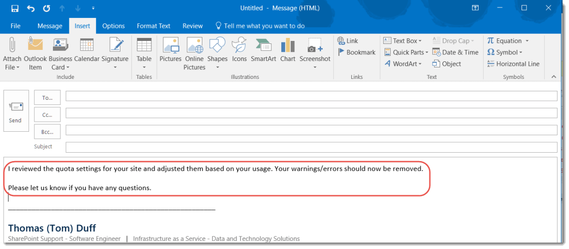Image resolution: width=569 pixels, height=249 pixels.
Task: Click 'SharePoint Support - Software Engineer' text
Action: [64, 239]
